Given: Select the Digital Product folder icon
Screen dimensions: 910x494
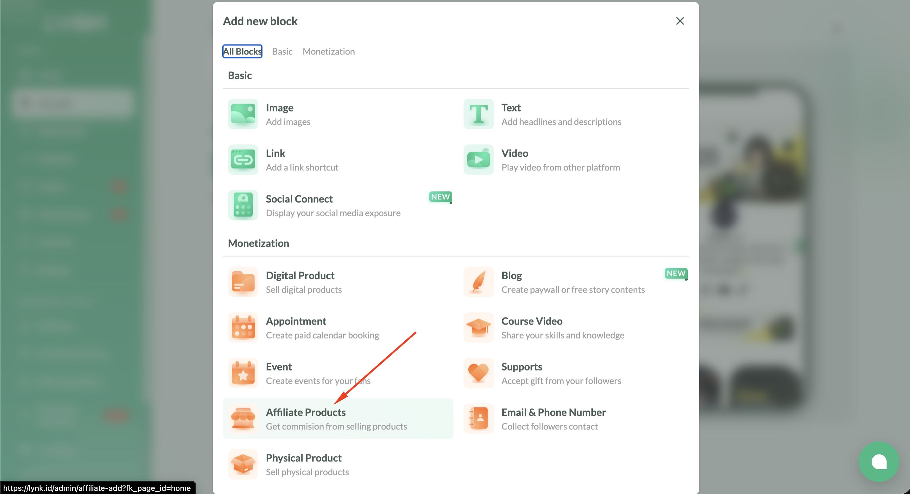Looking at the screenshot, I should [243, 282].
